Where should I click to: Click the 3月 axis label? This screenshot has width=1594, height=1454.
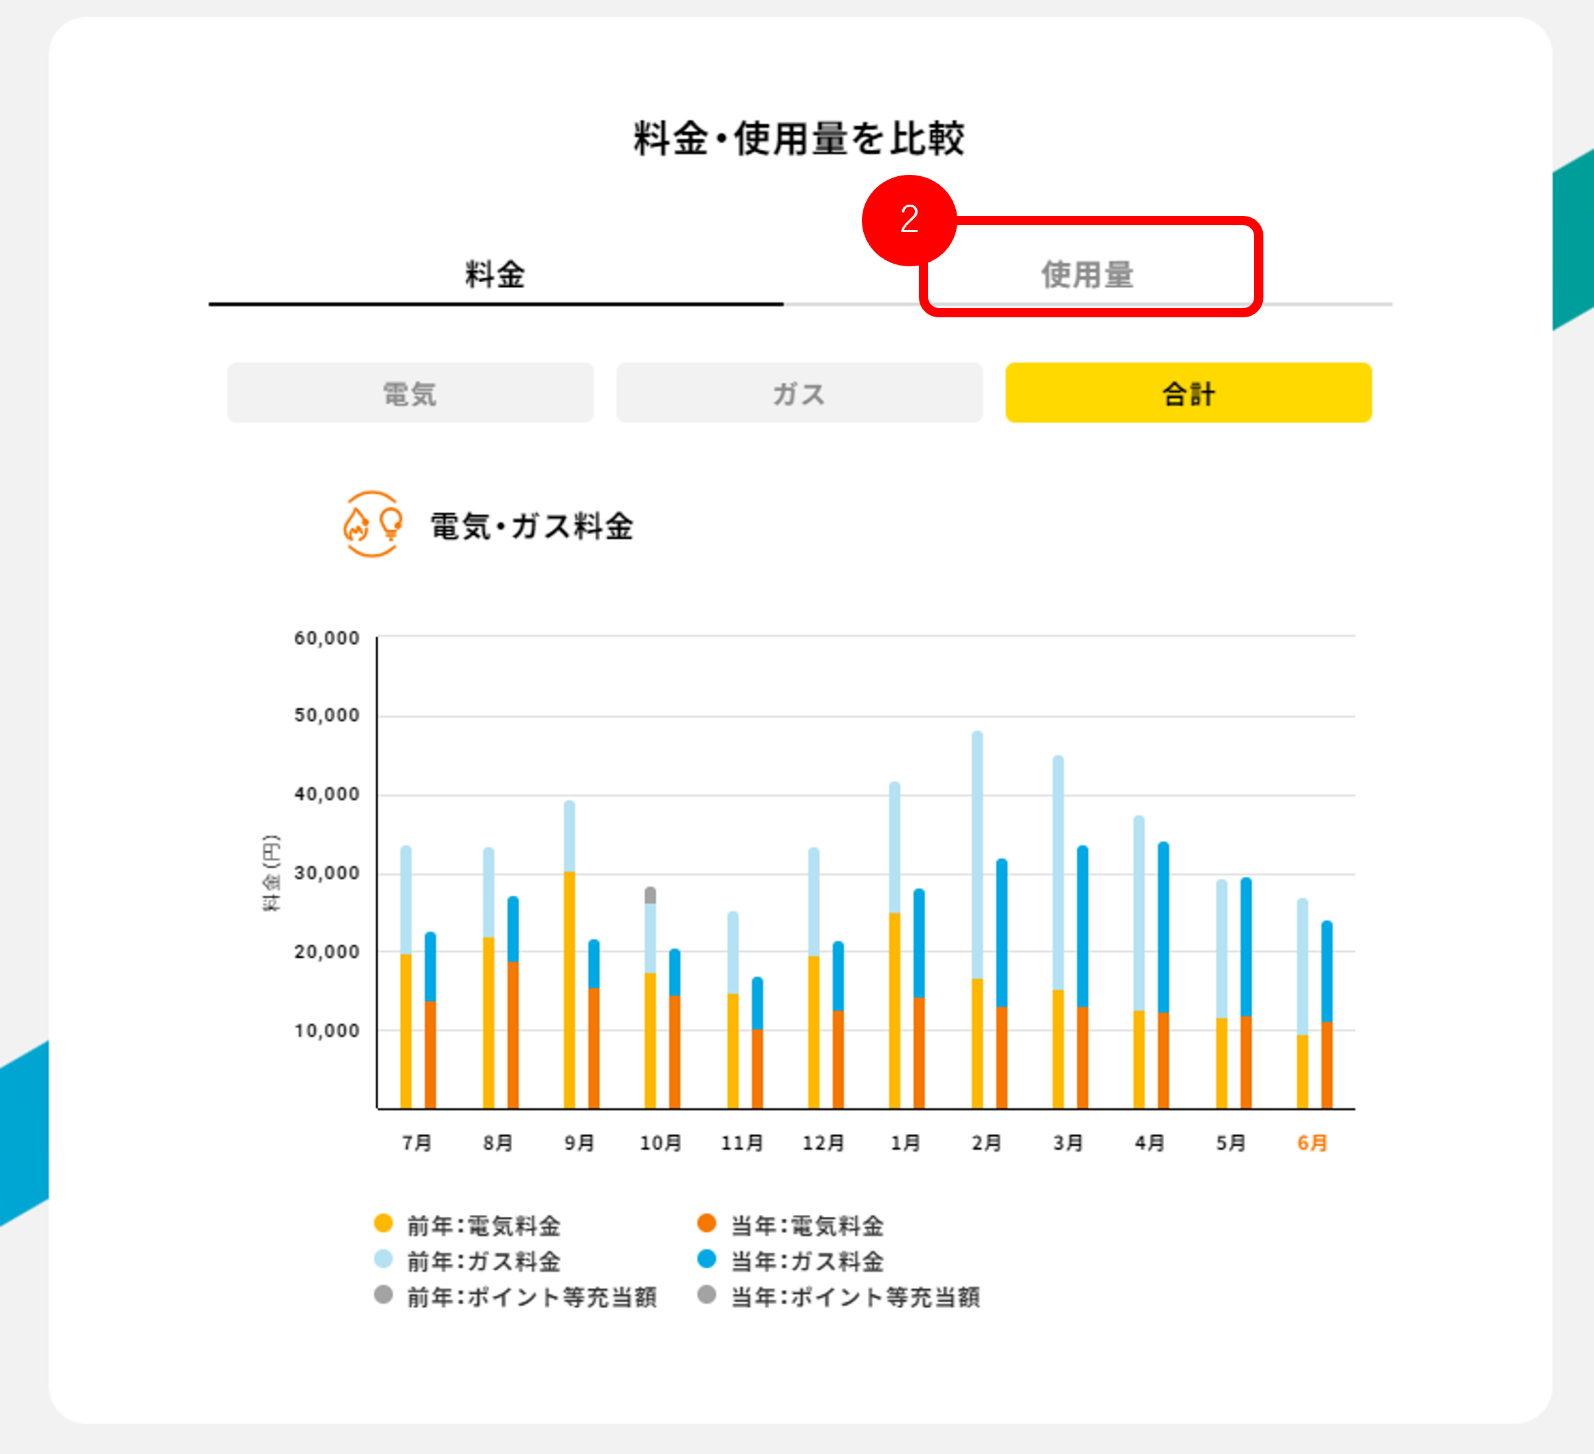1068,1143
